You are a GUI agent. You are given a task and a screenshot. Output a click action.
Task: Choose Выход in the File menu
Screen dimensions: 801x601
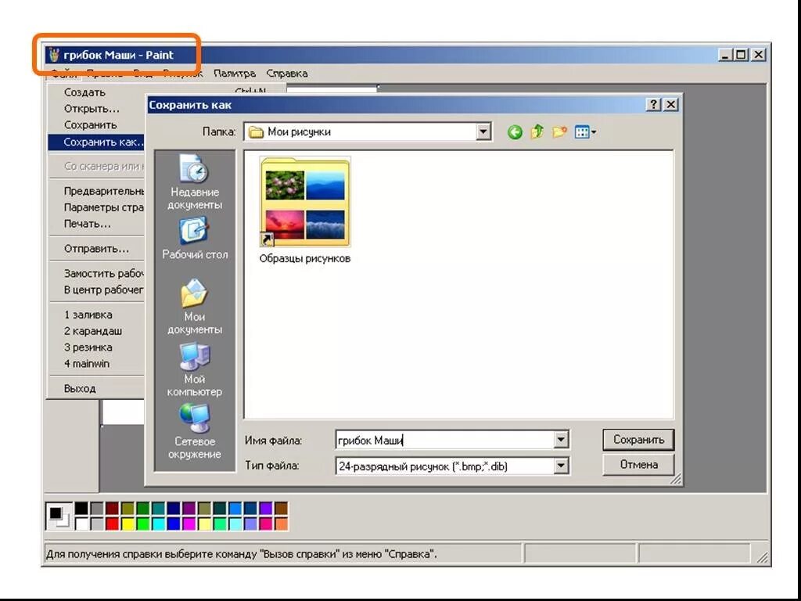tap(80, 389)
